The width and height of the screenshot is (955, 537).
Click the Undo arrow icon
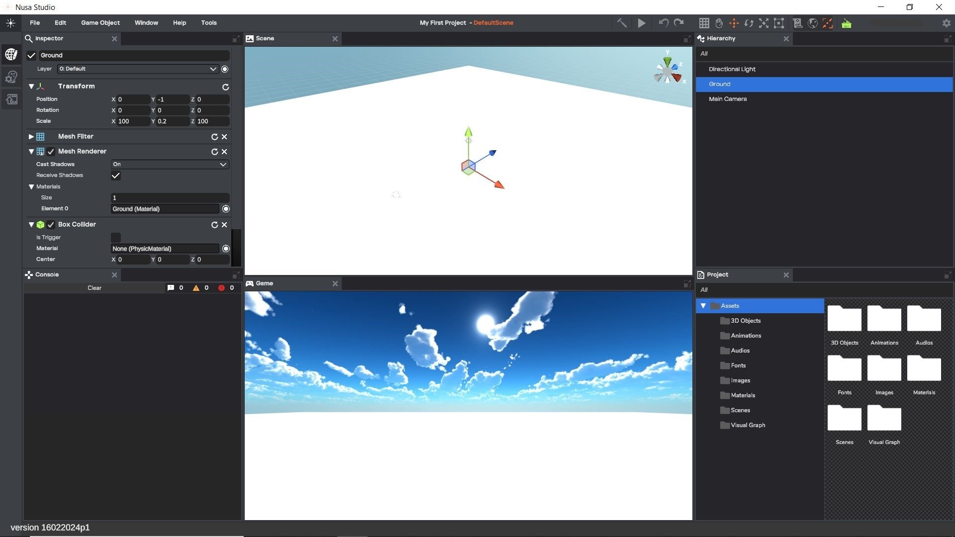[x=663, y=23]
